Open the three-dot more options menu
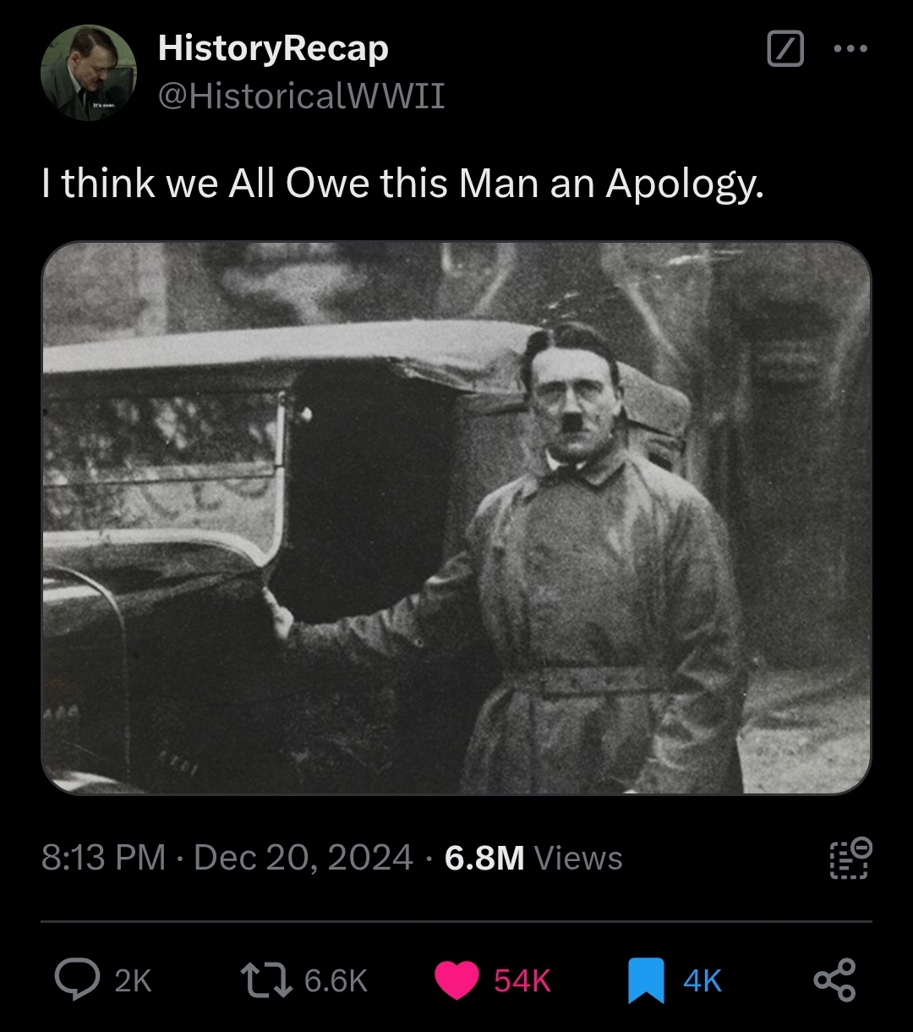Image resolution: width=913 pixels, height=1032 pixels. click(850, 49)
